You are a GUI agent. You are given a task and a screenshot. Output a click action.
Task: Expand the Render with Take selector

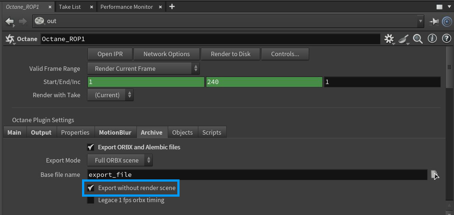[x=110, y=95]
